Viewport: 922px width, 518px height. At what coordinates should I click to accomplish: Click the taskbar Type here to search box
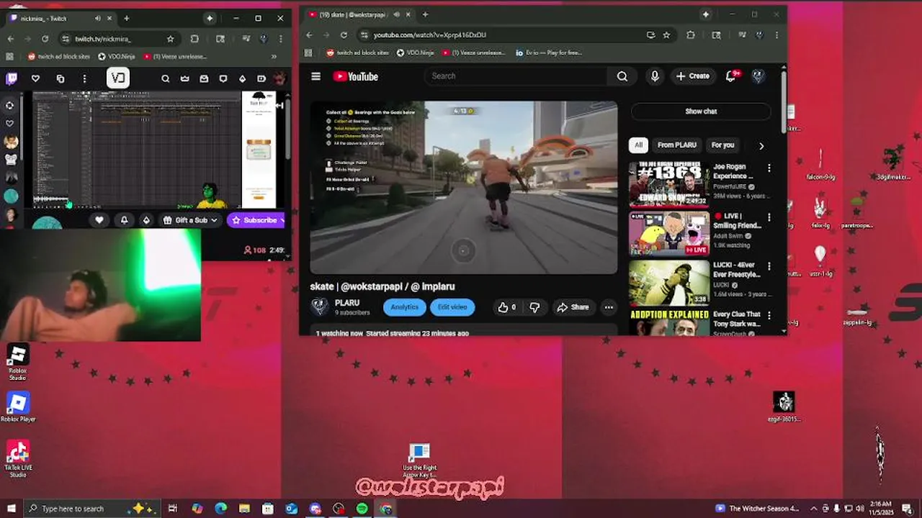(x=92, y=509)
